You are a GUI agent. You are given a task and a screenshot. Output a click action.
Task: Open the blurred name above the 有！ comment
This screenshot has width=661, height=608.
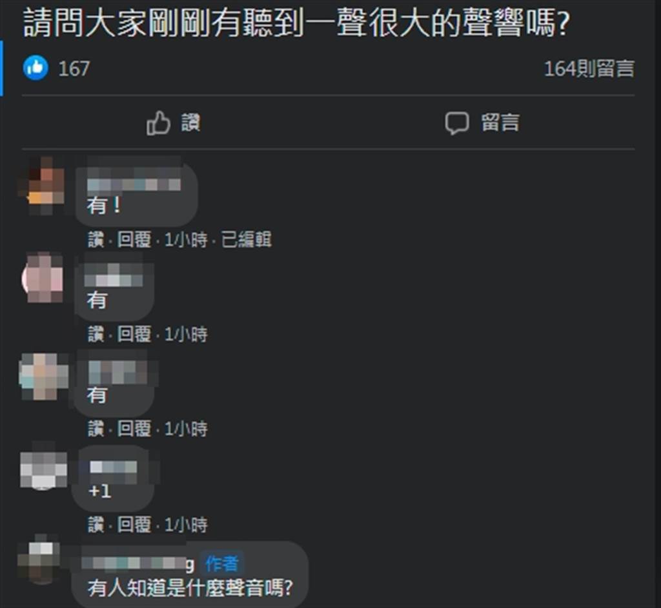click(134, 184)
